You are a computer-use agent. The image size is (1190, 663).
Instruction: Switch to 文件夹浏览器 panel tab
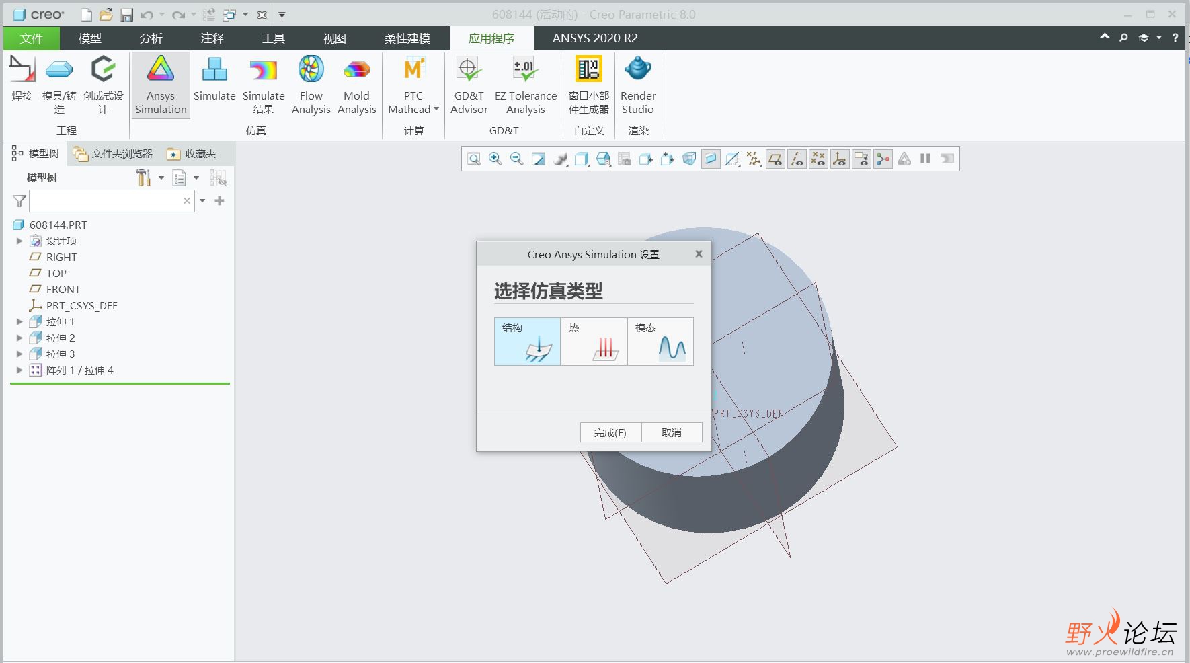114,154
